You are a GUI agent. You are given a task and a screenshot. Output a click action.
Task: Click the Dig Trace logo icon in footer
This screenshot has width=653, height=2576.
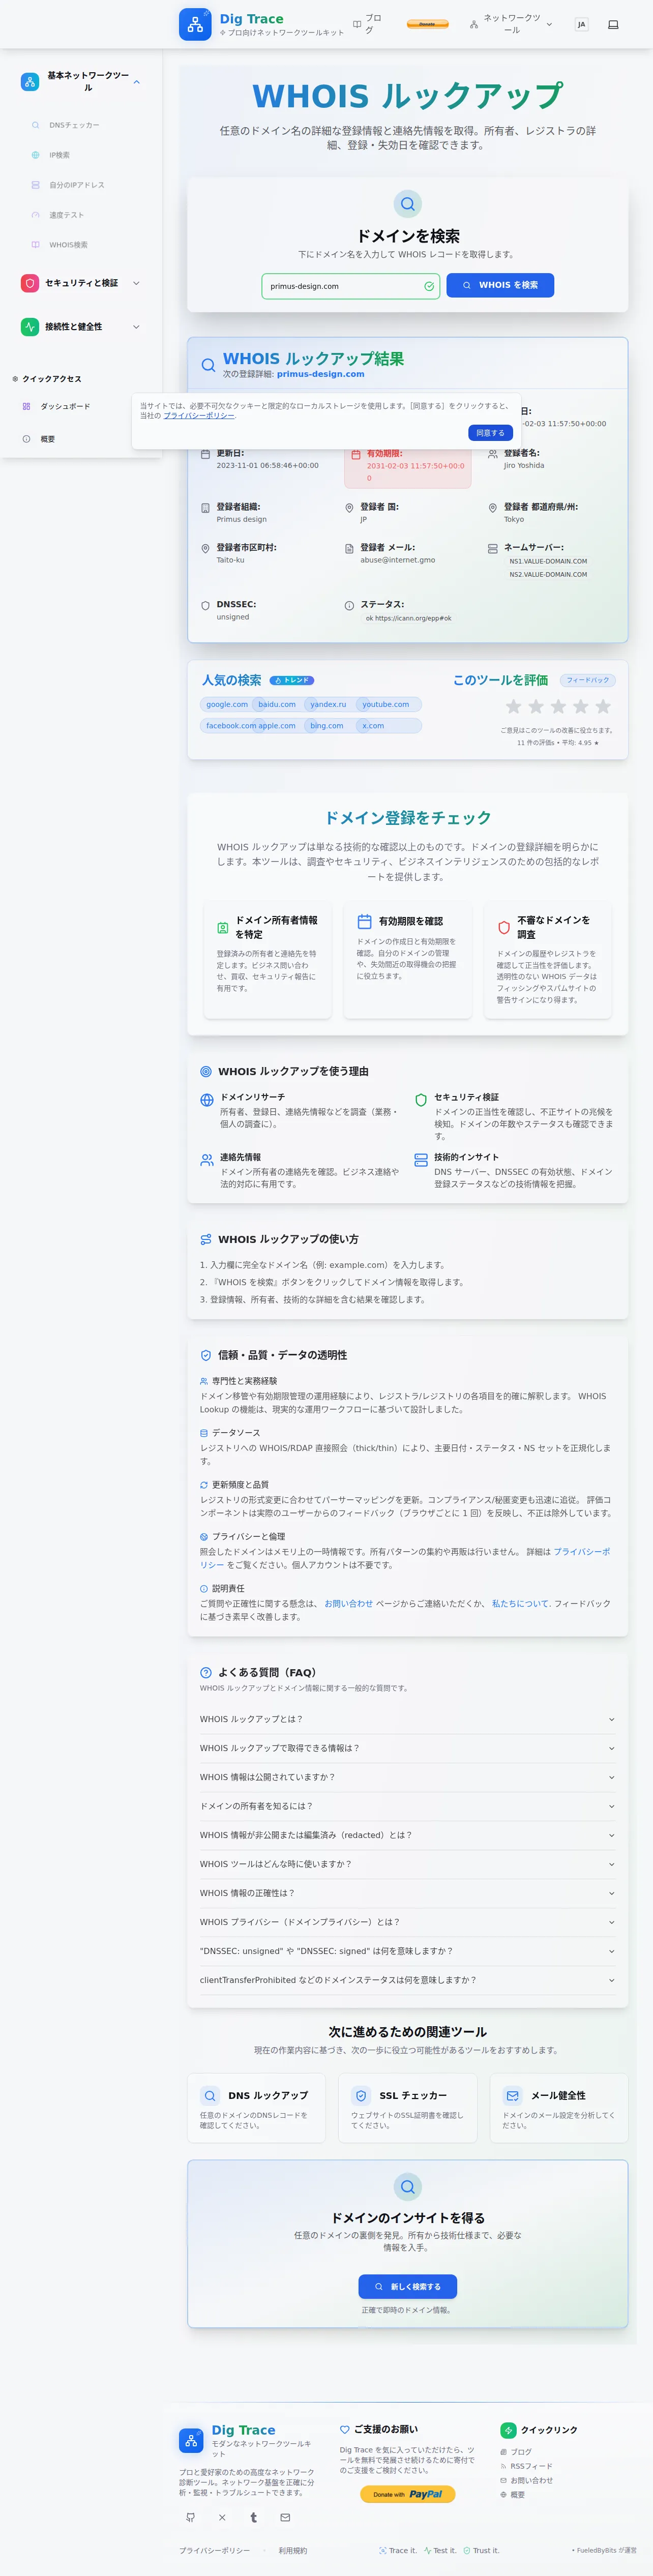pos(191,2440)
